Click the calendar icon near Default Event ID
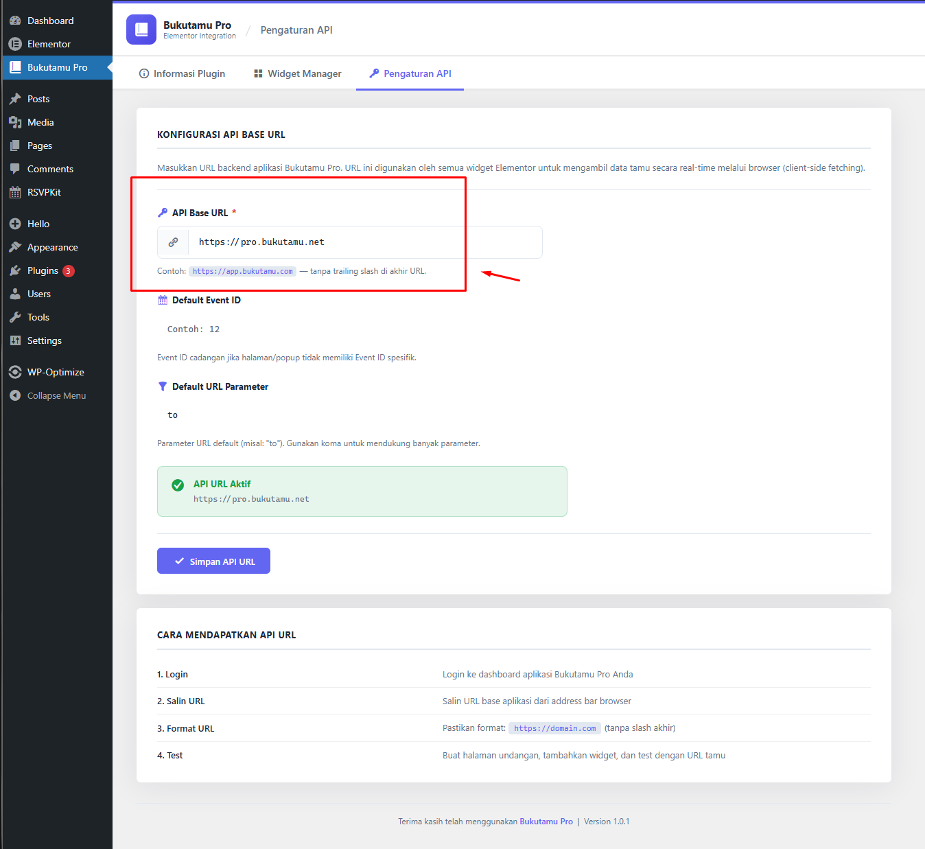 pos(163,299)
